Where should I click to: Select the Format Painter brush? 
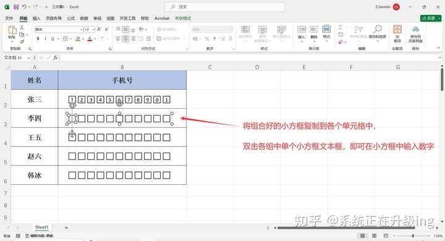(x=22, y=42)
